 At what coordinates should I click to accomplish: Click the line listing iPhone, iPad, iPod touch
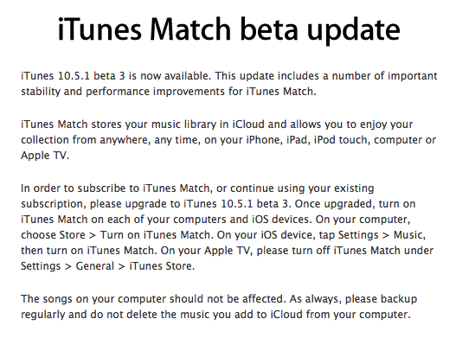(228, 140)
